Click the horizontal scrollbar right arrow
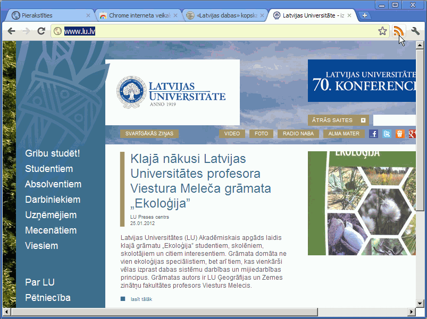The width and height of the screenshot is (427, 319). click(x=412, y=312)
